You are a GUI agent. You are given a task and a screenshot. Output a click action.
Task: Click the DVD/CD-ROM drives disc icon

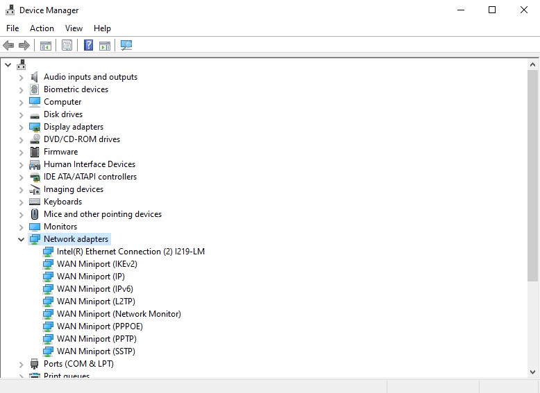point(35,139)
